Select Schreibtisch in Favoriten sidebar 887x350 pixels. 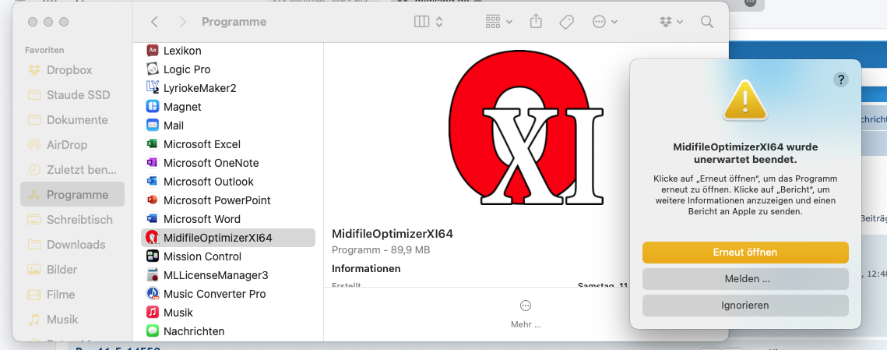(79, 220)
